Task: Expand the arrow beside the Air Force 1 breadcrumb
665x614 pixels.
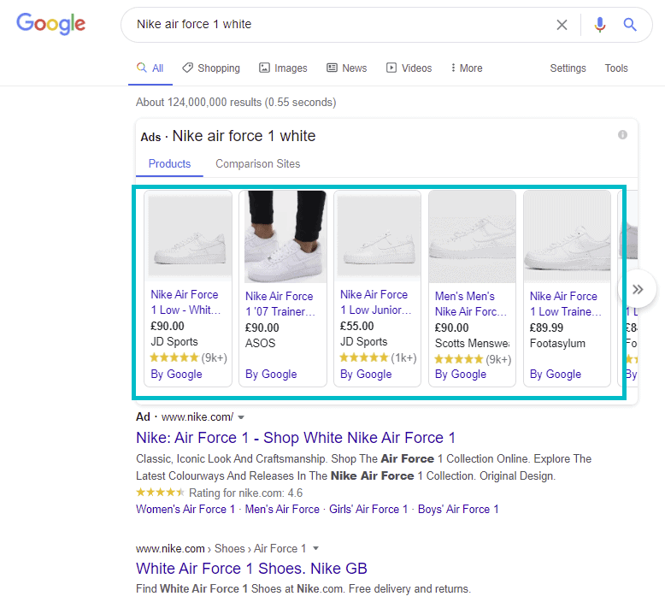Action: click(315, 548)
